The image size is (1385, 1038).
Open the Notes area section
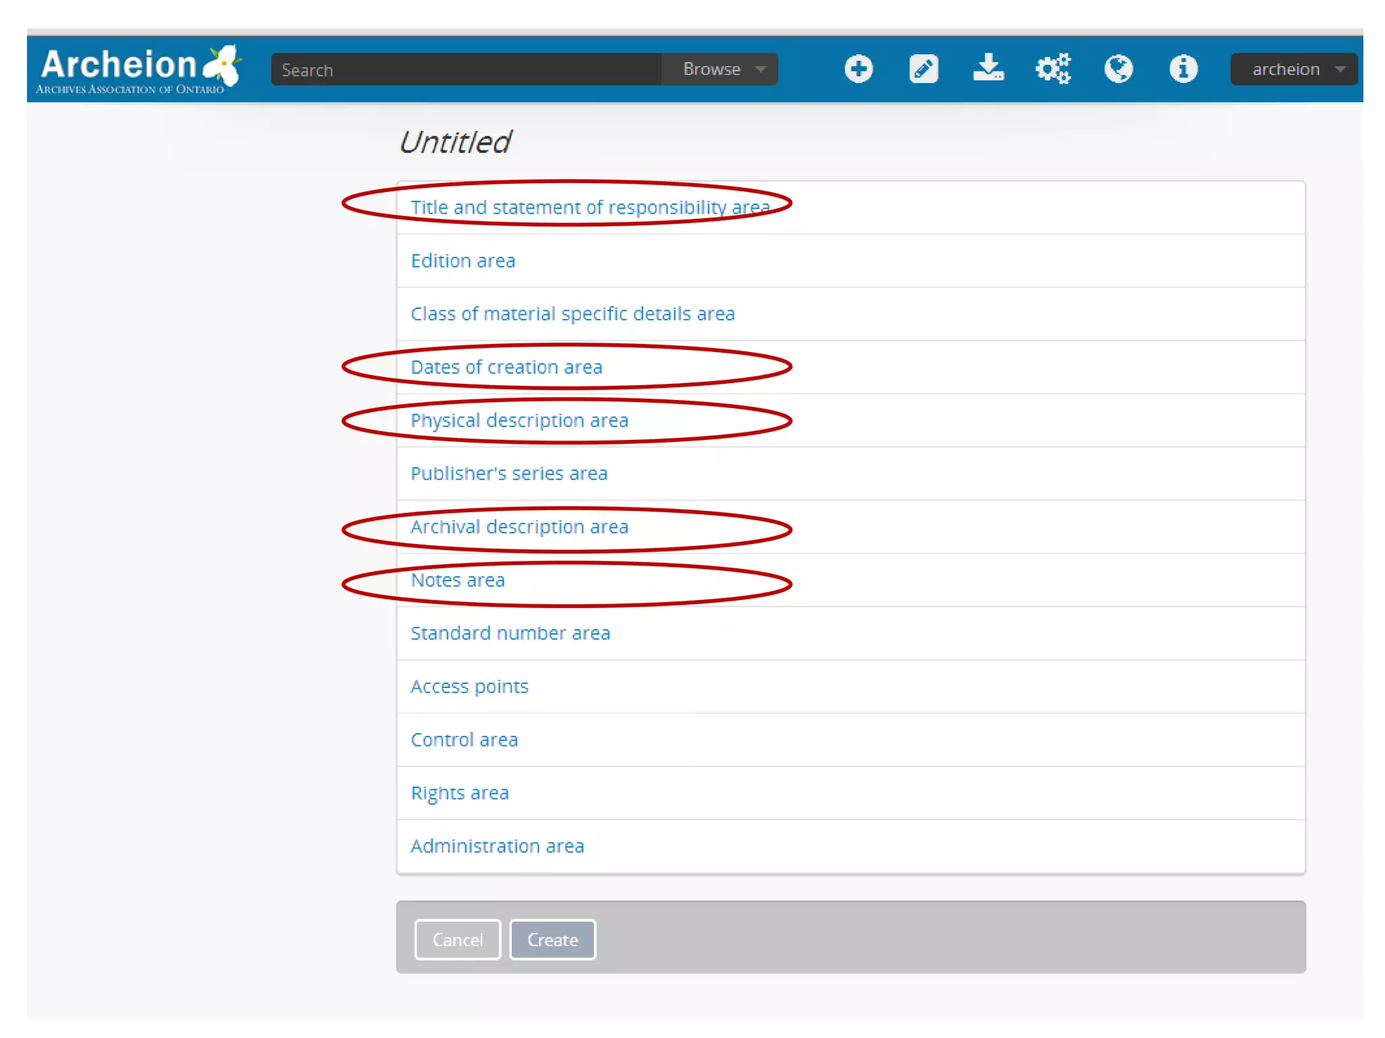[x=457, y=580]
